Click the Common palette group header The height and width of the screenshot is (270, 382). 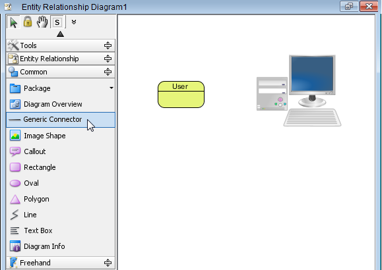click(61, 72)
